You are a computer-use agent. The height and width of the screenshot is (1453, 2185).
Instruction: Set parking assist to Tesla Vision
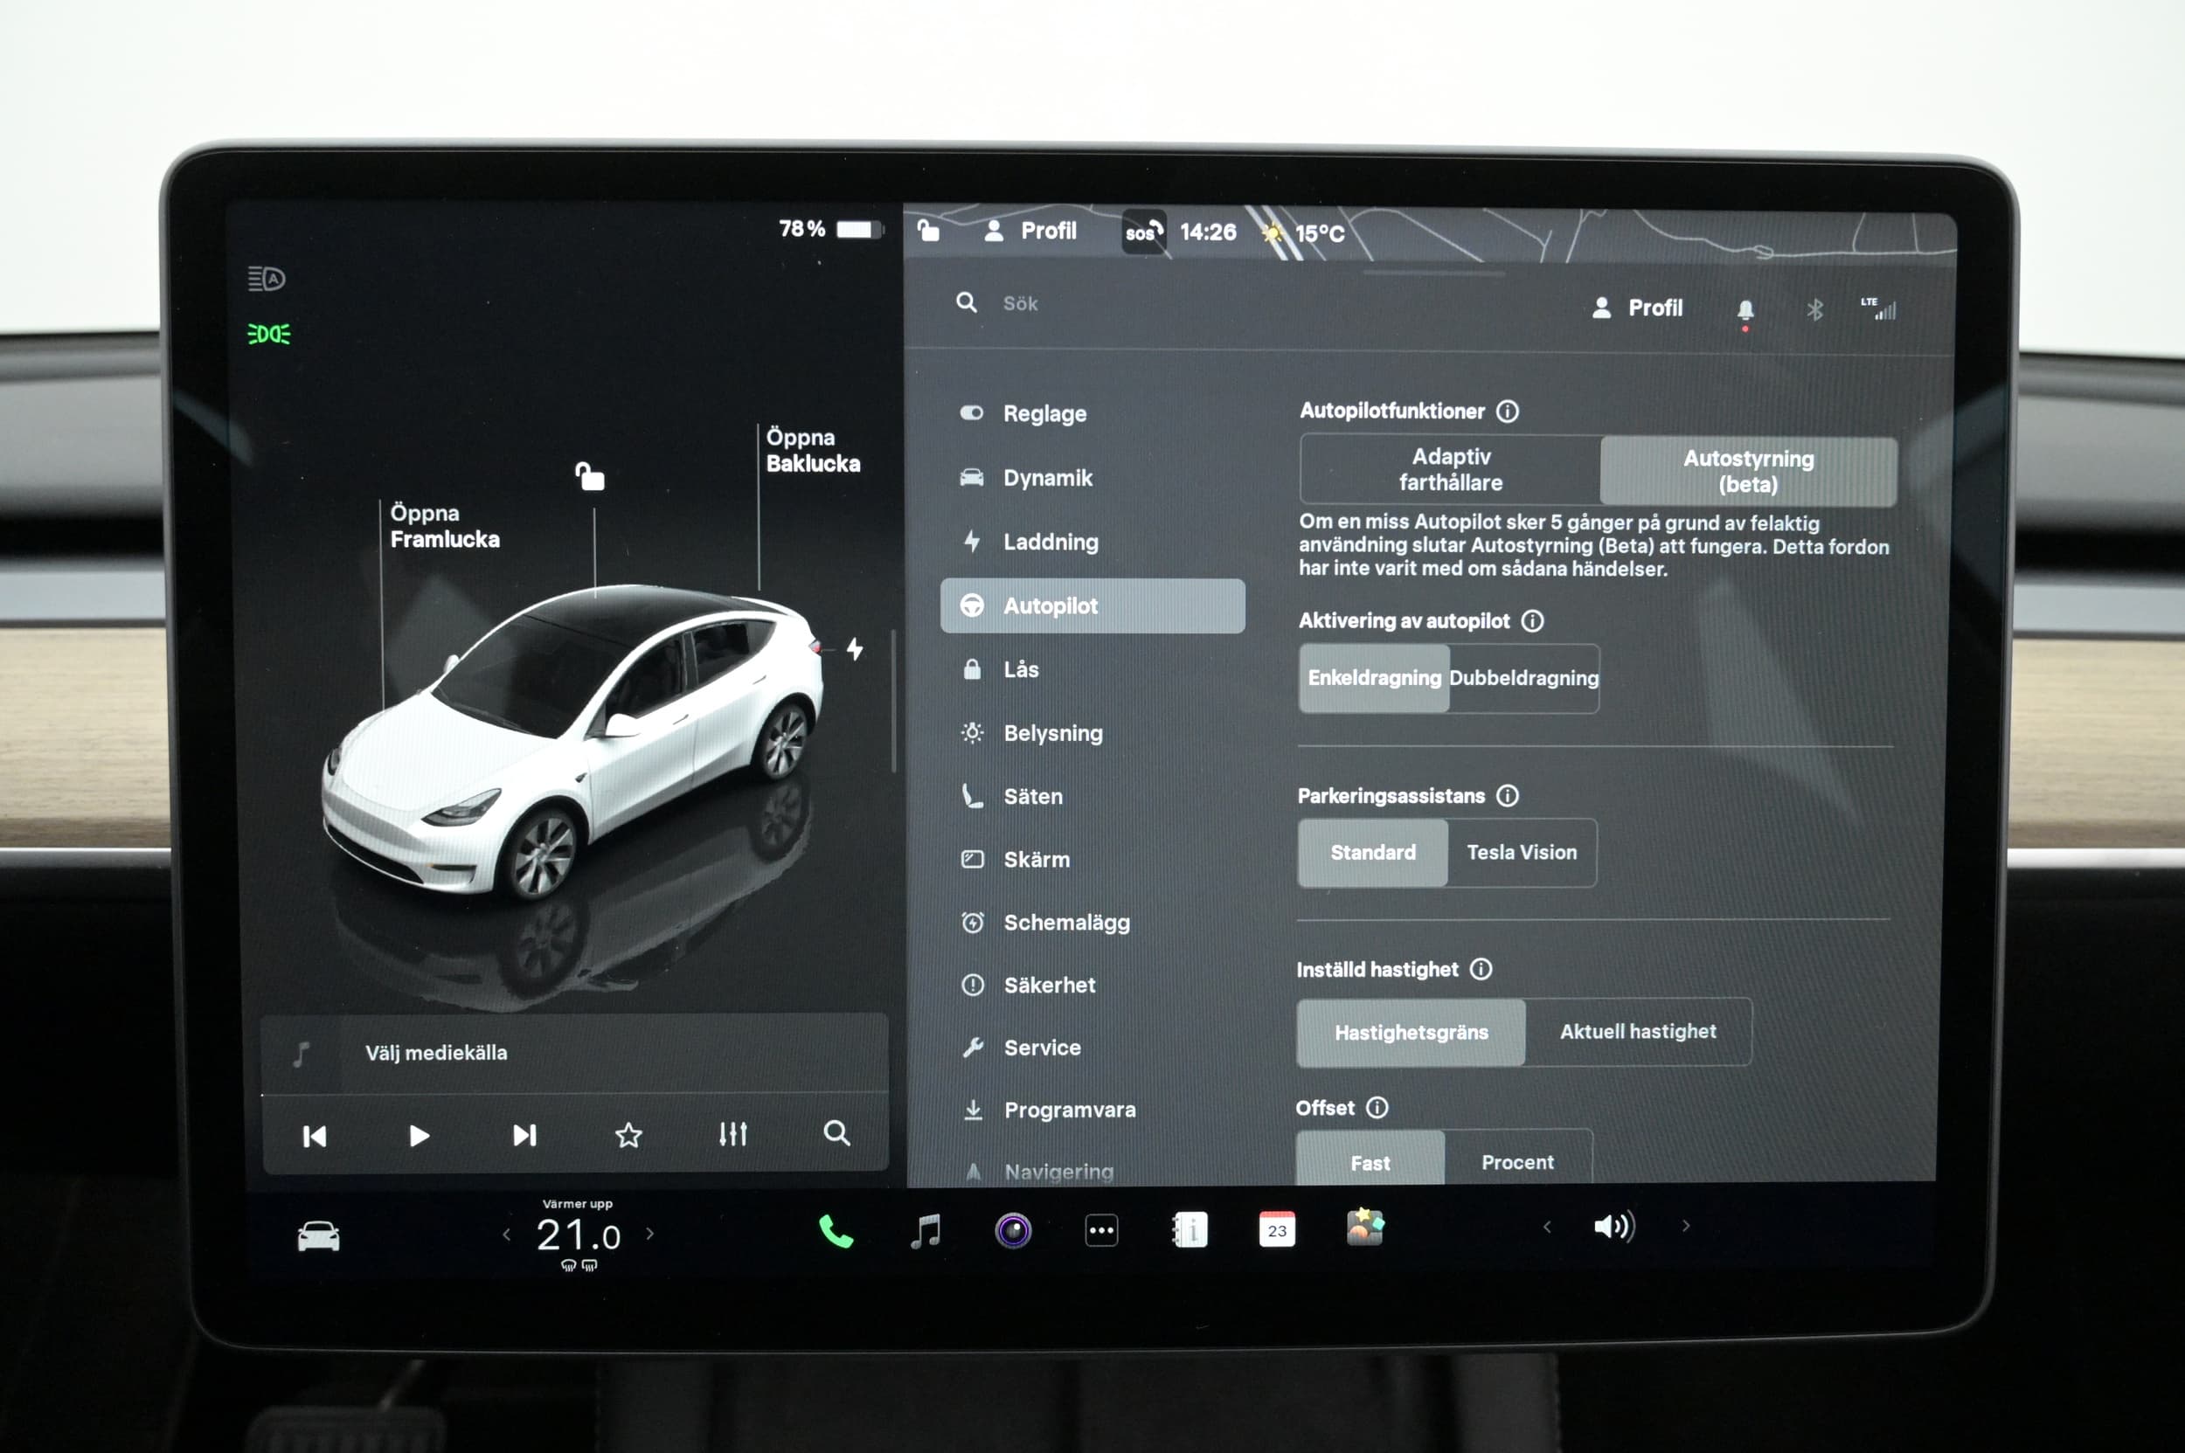1522,853
